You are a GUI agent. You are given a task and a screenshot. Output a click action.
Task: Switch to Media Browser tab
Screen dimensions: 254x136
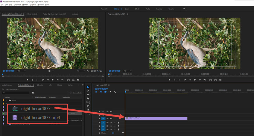tap(7, 85)
